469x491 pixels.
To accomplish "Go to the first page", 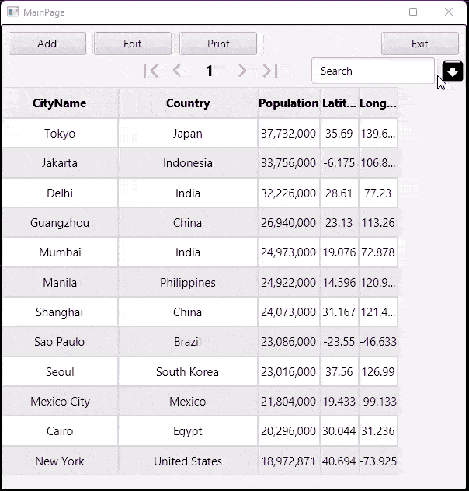I will [151, 71].
